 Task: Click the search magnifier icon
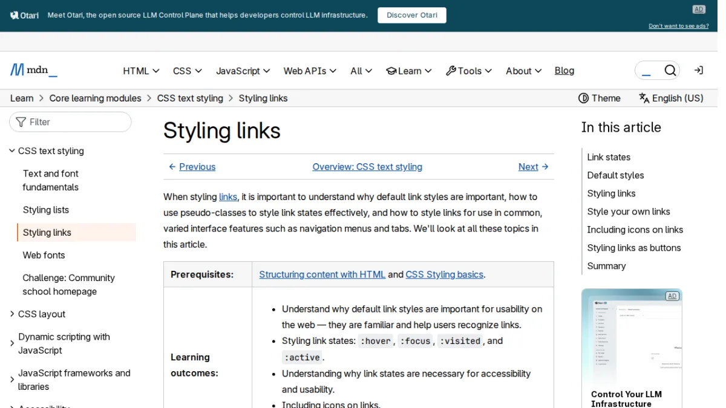pyautogui.click(x=670, y=71)
